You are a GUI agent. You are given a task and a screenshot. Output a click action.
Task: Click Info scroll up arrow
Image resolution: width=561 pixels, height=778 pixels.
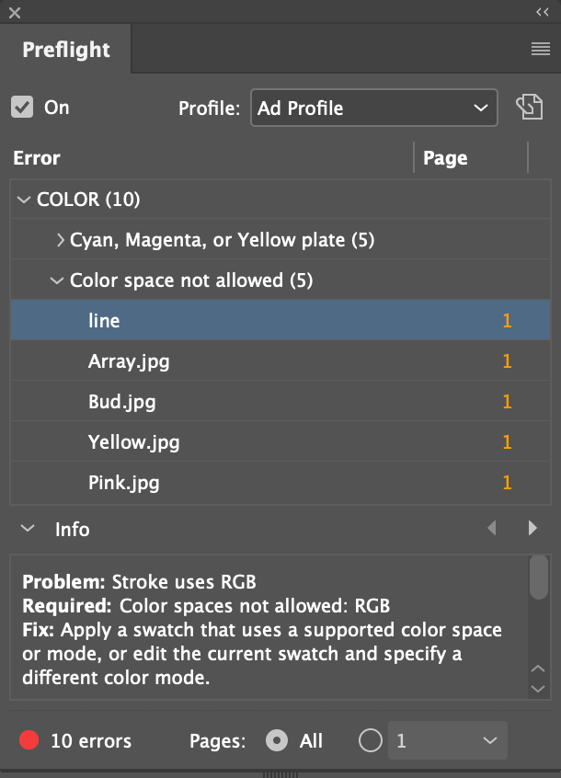point(538,669)
